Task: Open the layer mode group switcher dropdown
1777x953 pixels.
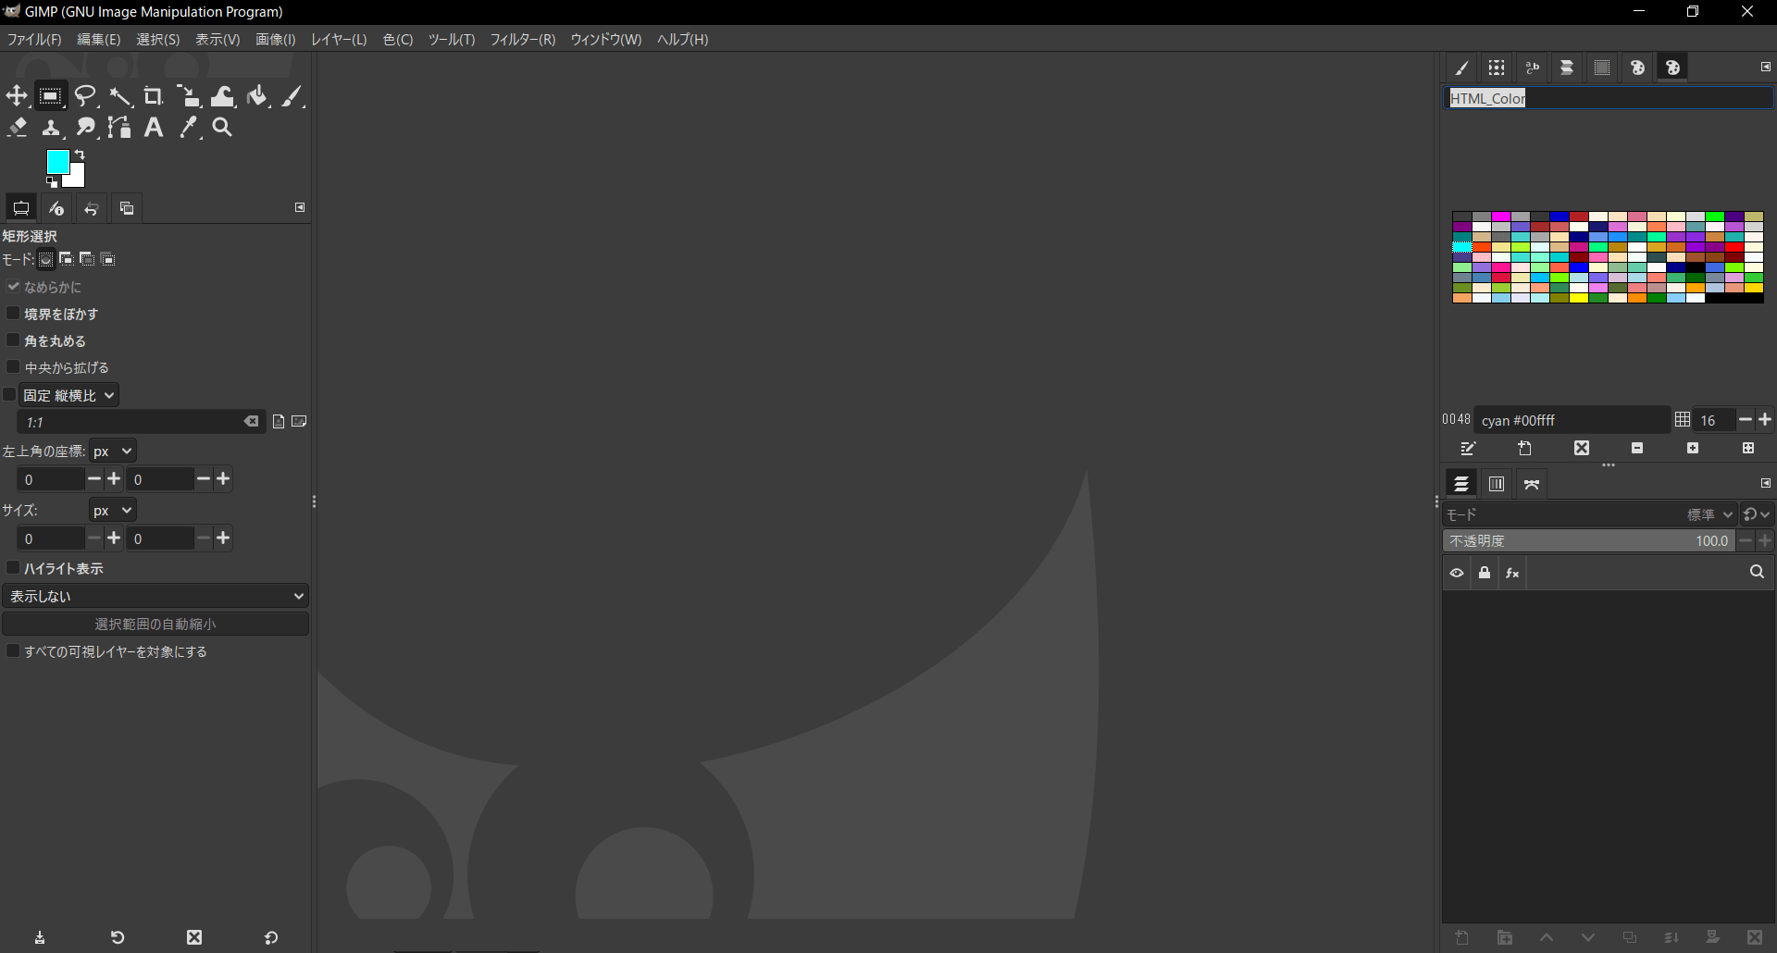Action: [x=1757, y=514]
